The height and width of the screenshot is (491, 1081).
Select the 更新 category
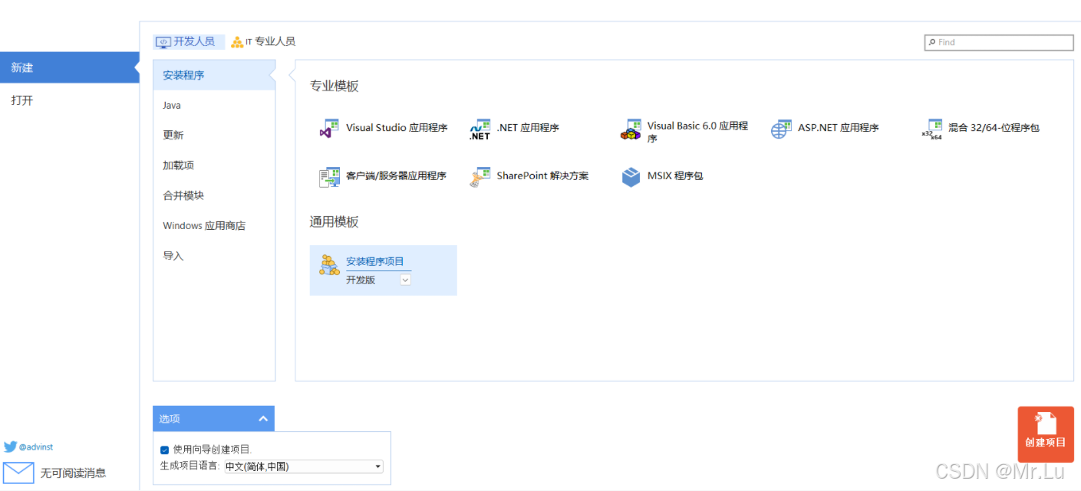click(214, 135)
